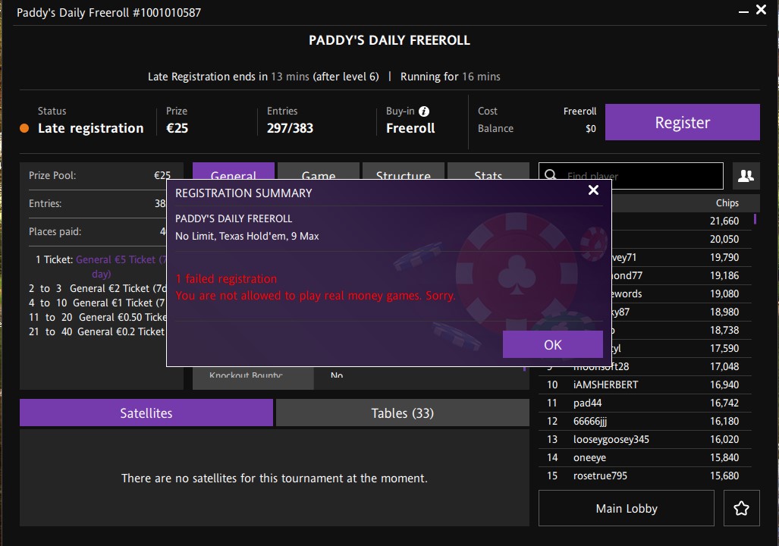Click the Chips column header
The height and width of the screenshot is (546, 779).
click(727, 202)
